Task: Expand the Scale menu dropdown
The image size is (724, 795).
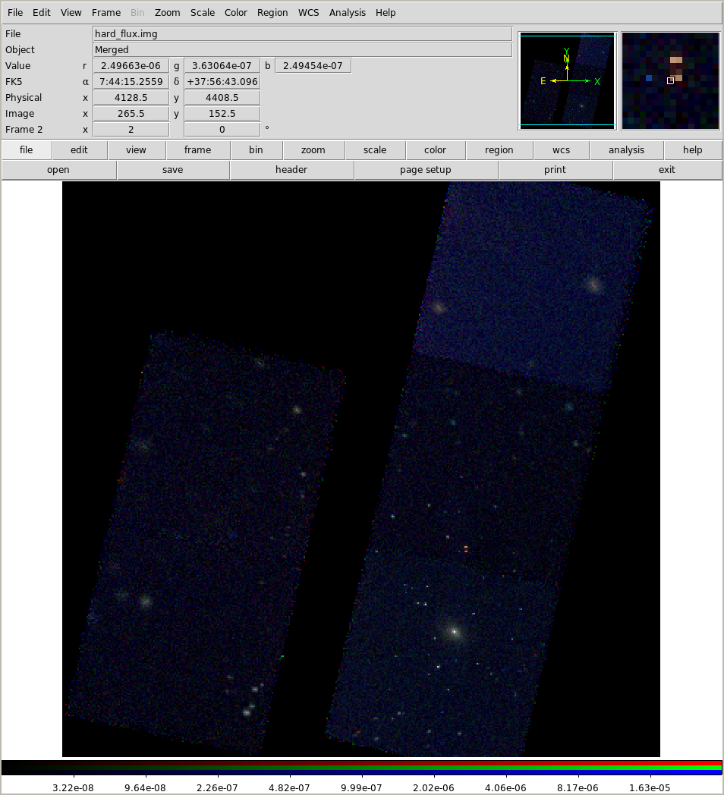Action: [203, 13]
